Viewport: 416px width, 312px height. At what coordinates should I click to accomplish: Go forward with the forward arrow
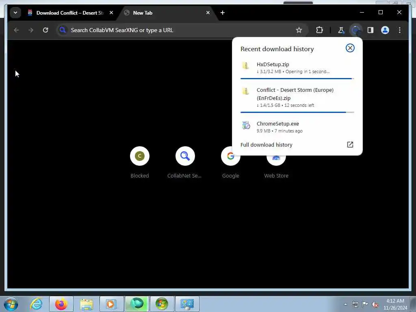31,30
